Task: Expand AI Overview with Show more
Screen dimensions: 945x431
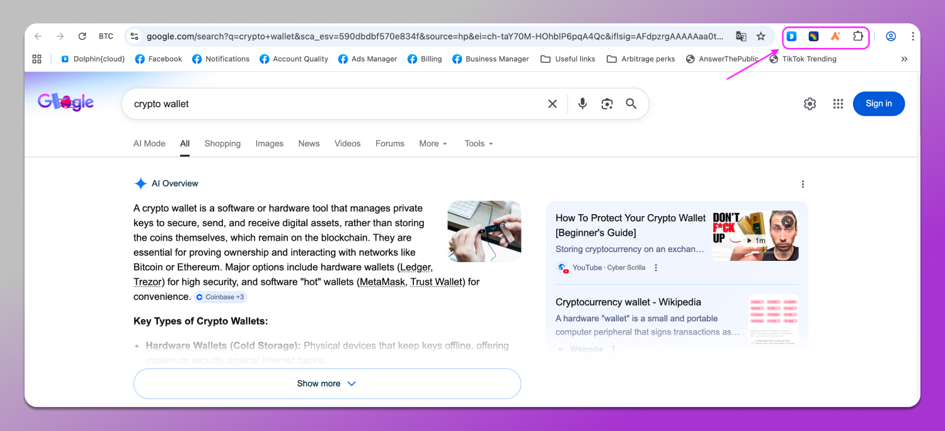Action: [327, 383]
